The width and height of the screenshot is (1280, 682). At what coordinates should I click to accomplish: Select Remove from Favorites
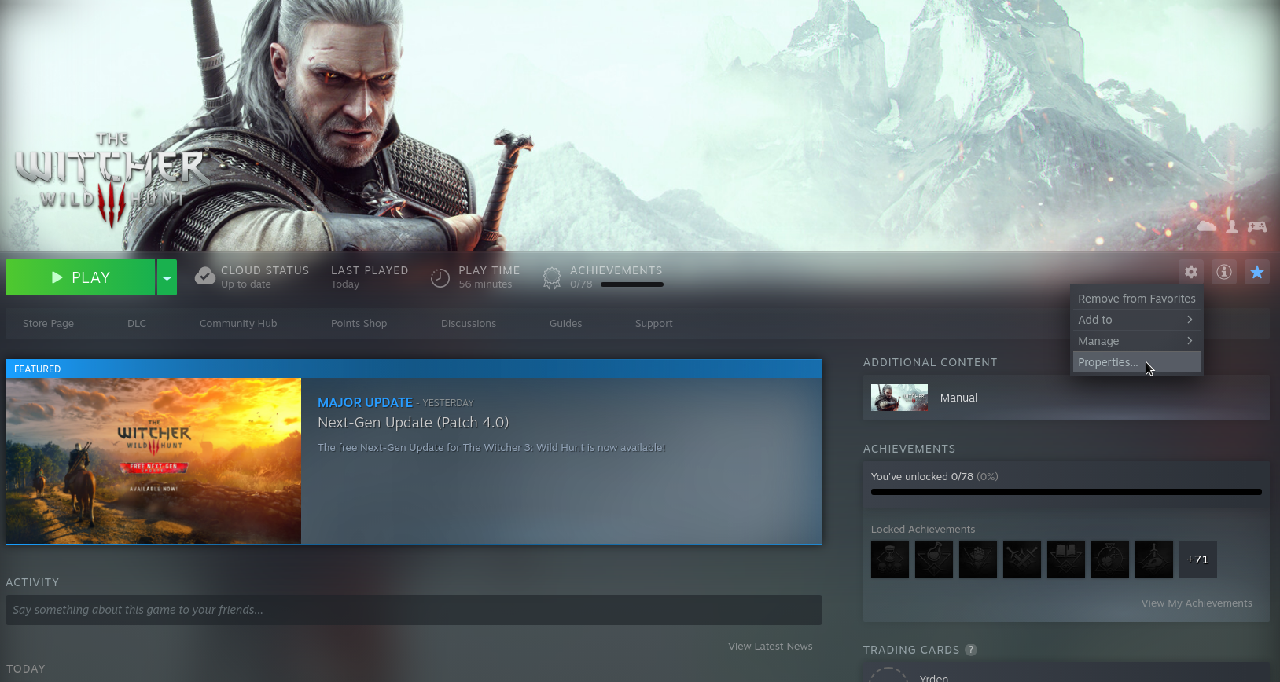coord(1136,299)
